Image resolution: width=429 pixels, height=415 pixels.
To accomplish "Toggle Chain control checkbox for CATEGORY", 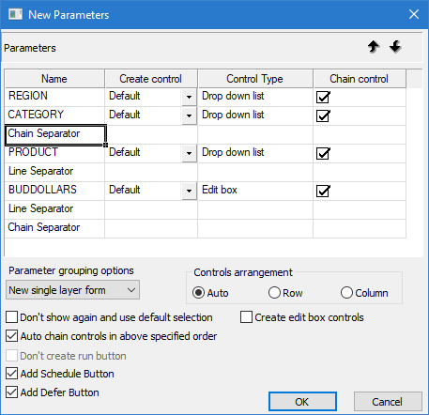I will [x=323, y=115].
